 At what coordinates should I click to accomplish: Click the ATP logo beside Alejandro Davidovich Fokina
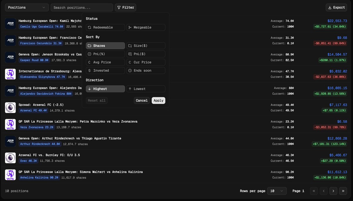coord(10,91)
